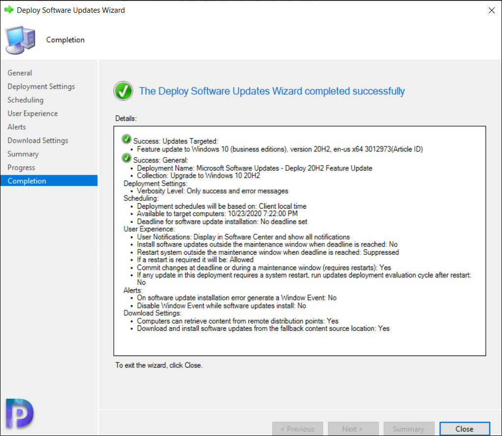
Task: Open the Alerts step in sidebar
Action: coord(17,127)
